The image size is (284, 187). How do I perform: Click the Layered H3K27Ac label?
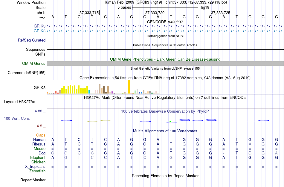click(x=19, y=102)
